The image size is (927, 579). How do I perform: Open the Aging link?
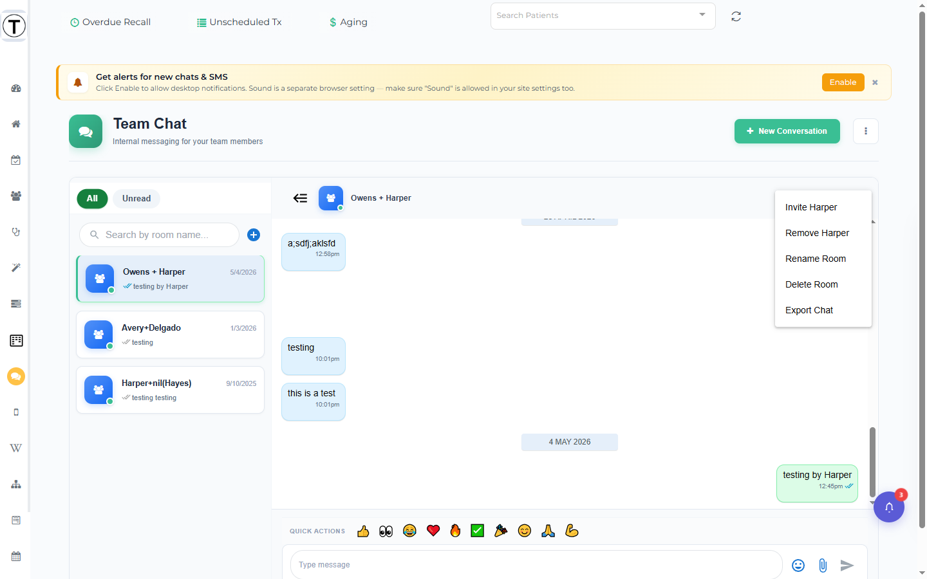pos(348,22)
